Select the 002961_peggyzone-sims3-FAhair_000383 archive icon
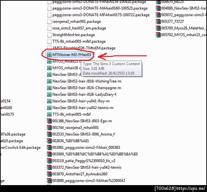This screenshot has width=207, height=192. pos(49,148)
